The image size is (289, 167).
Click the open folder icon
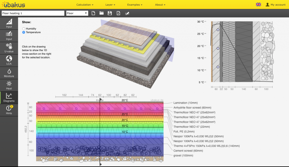102,13
